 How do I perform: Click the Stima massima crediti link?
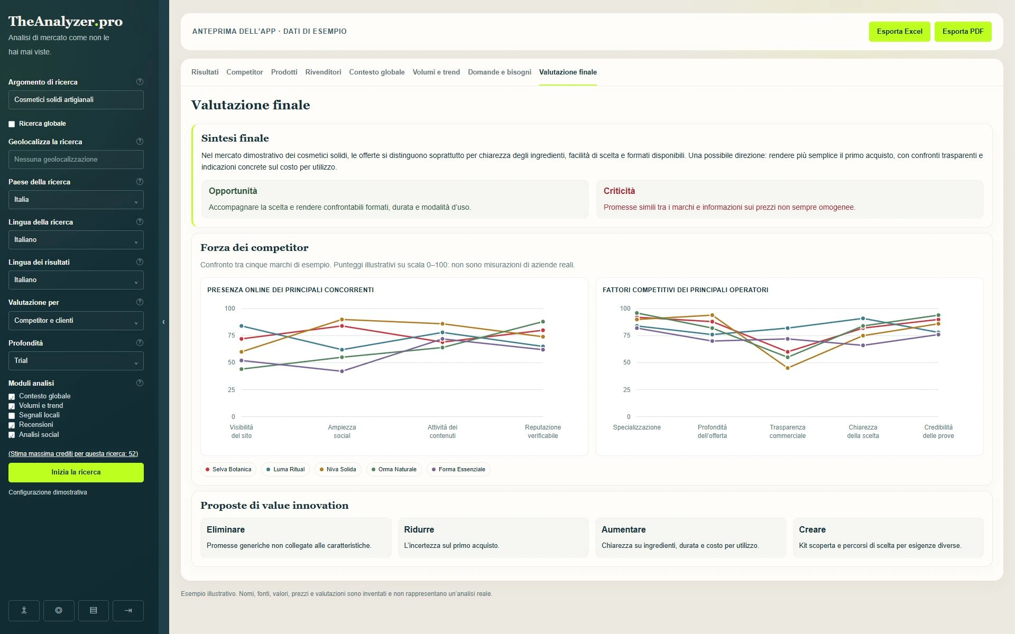click(x=73, y=454)
